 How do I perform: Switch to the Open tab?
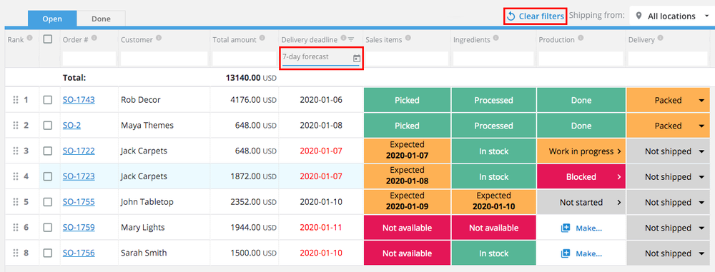click(x=52, y=19)
